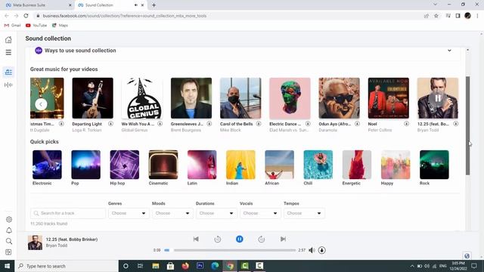Open the hamburger menu in sidebar
Image resolution: width=484 pixels, height=272 pixels.
[8, 52]
